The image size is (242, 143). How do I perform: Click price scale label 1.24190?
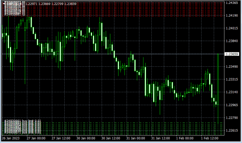tap(232, 16)
